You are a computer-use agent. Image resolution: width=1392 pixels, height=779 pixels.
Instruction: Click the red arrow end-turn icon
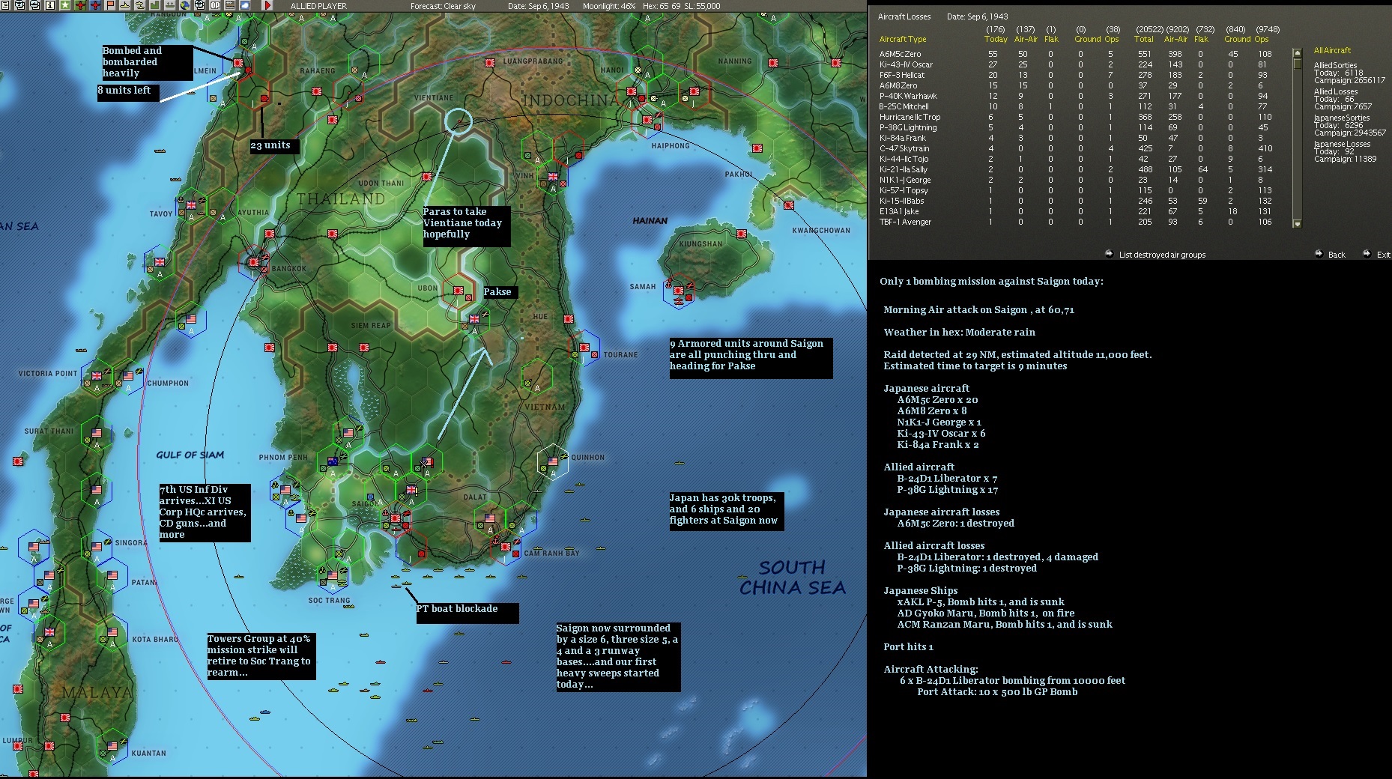tap(267, 5)
